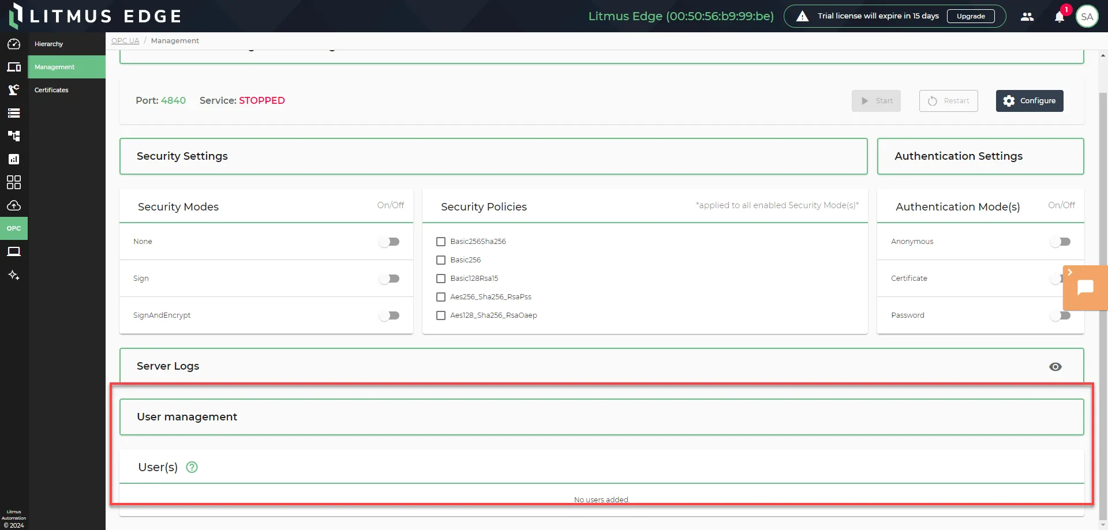Click the User management section header

point(601,417)
